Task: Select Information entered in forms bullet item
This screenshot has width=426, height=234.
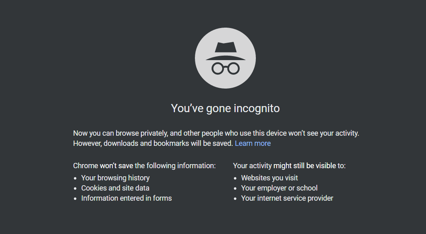Action: coord(126,198)
